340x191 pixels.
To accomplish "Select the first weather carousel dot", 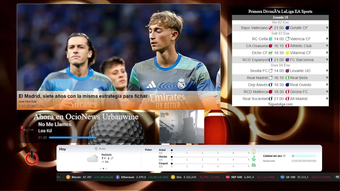I will point(100,168).
